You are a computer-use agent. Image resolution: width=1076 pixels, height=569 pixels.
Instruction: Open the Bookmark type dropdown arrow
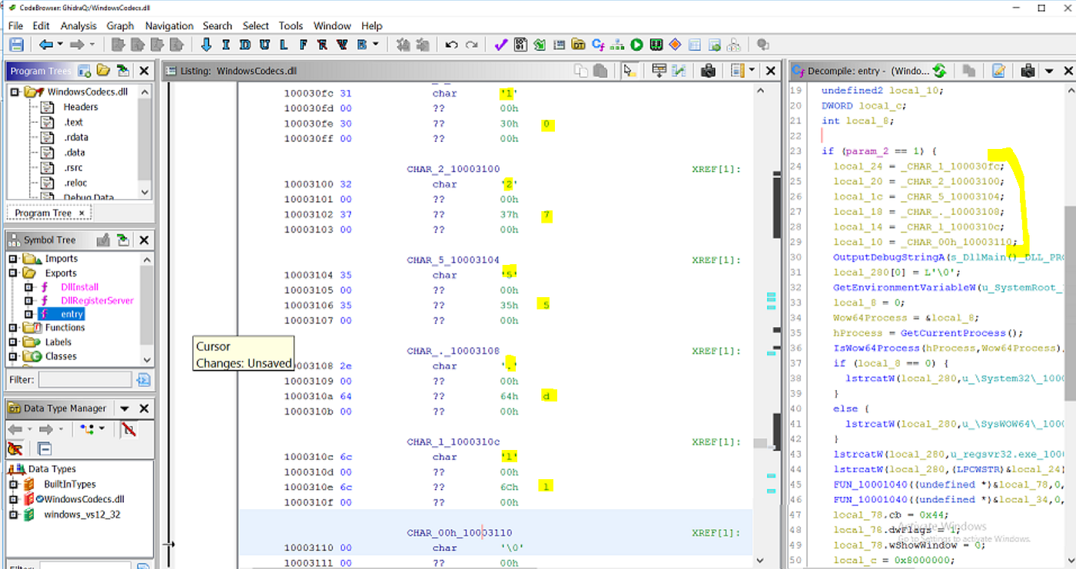[x=376, y=45]
